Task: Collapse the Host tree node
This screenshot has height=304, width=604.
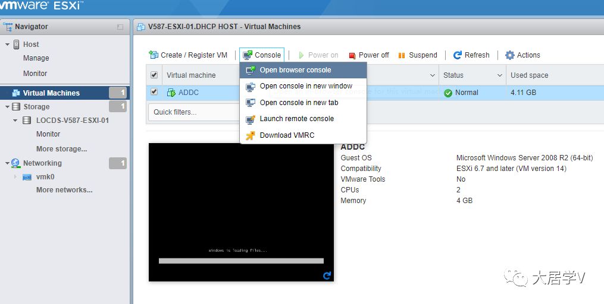Action: [7, 45]
